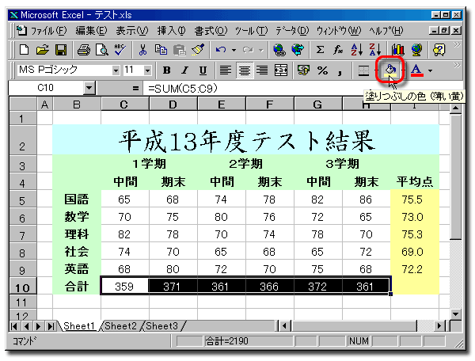The height and width of the screenshot is (361, 475).
Task: Click the Borders icon
Action: point(363,70)
